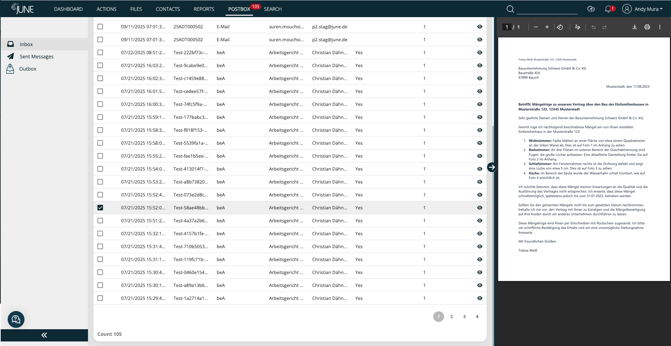Check the first 25ADT000502 email row
The height and width of the screenshot is (346, 671).
[x=101, y=26]
